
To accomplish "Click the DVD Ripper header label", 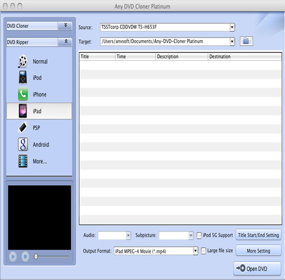I will (x=18, y=42).
